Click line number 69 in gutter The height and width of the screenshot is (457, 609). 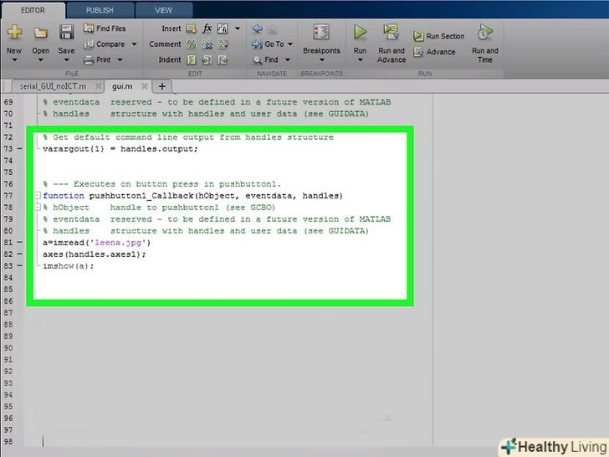8,102
